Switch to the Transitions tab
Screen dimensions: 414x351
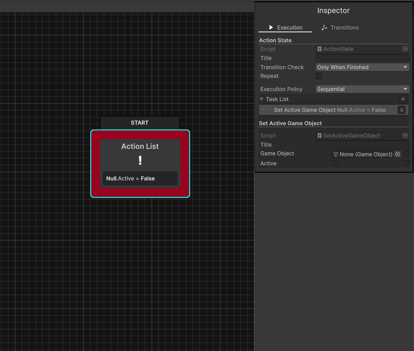pyautogui.click(x=340, y=27)
